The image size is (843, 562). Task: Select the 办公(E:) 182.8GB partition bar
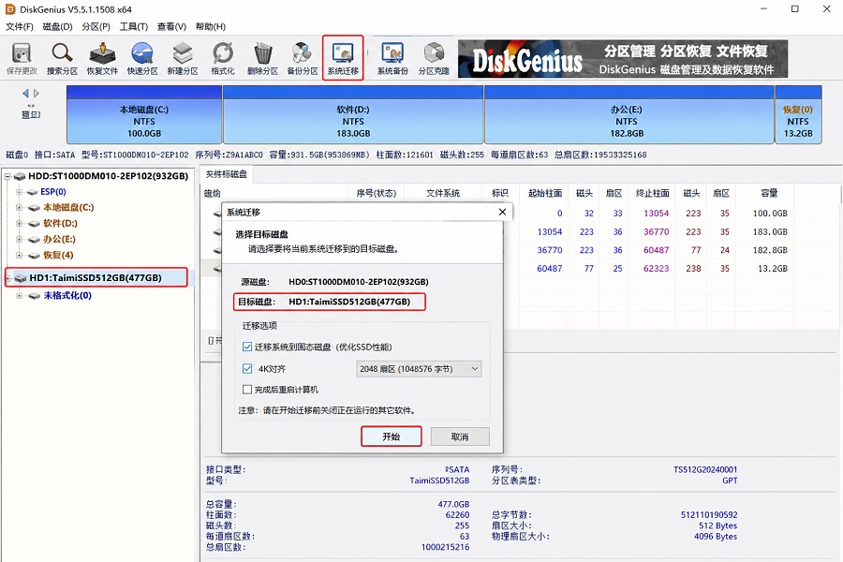(x=629, y=114)
